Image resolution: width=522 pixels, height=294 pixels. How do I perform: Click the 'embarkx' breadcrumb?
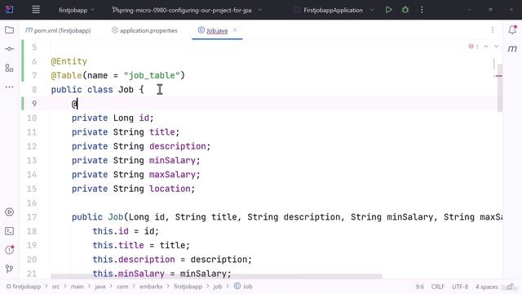tap(151, 287)
